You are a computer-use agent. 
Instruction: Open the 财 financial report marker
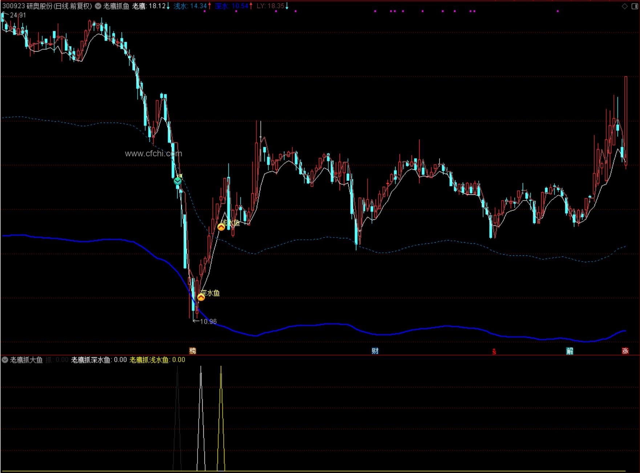(x=375, y=351)
